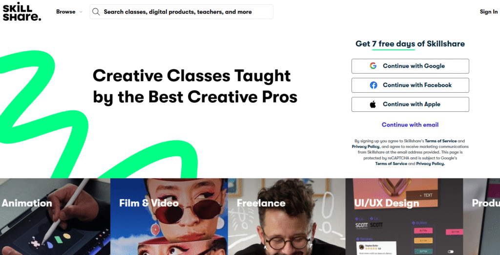The width and height of the screenshot is (500, 255).
Task: Click the Google logo icon
Action: [373, 66]
